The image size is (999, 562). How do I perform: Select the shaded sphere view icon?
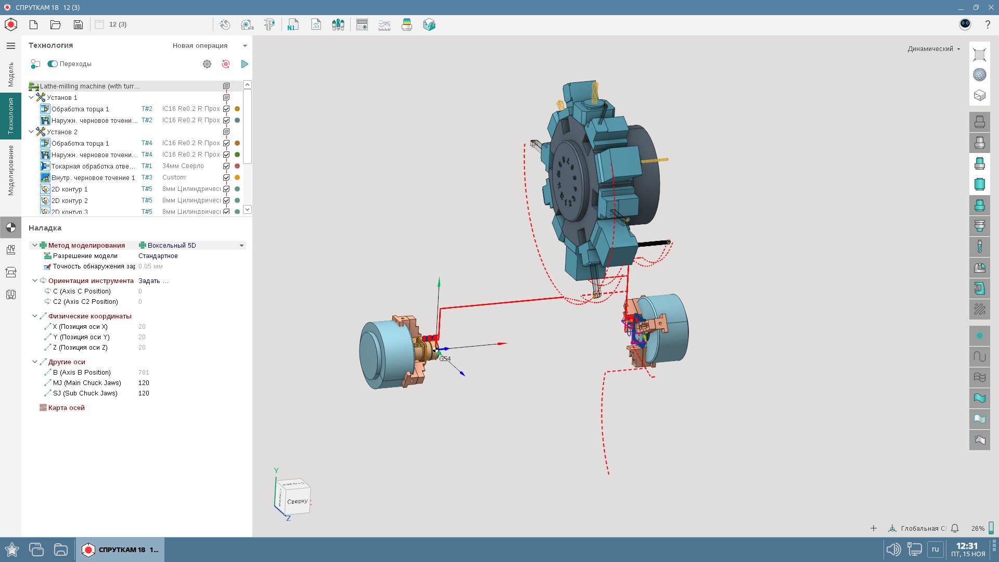979,75
